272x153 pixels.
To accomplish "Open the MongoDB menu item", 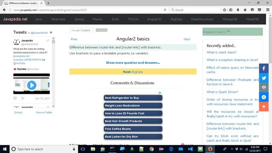I will (x=230, y=19).
